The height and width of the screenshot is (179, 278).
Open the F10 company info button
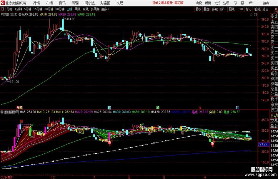[240, 9]
